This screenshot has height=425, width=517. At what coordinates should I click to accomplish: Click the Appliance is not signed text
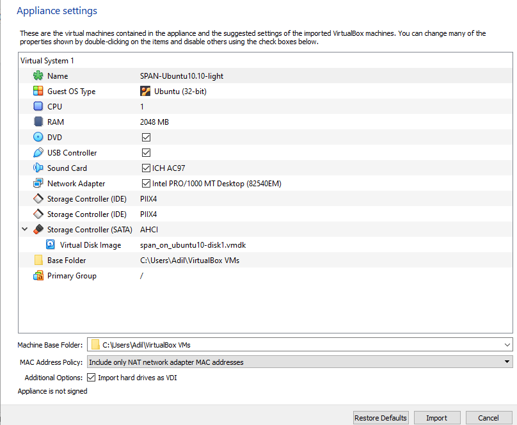(52, 391)
